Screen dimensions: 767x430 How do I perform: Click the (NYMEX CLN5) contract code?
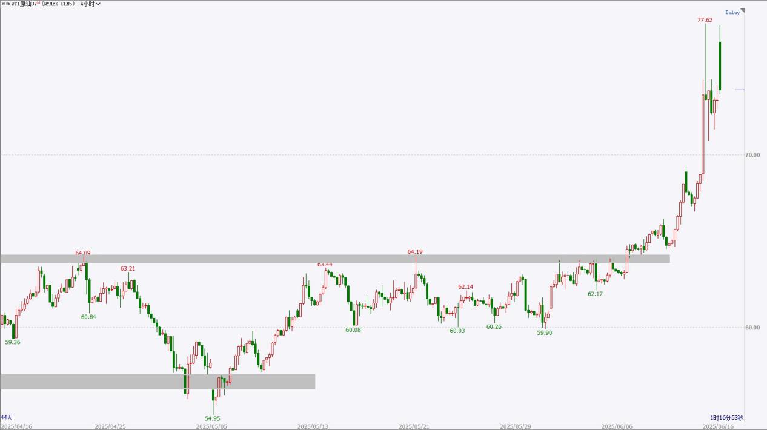[59, 4]
